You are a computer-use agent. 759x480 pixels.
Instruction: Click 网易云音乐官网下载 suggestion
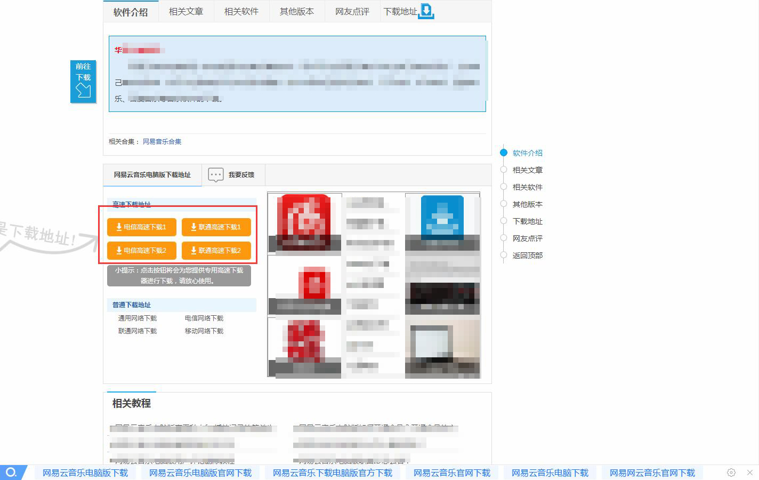452,473
